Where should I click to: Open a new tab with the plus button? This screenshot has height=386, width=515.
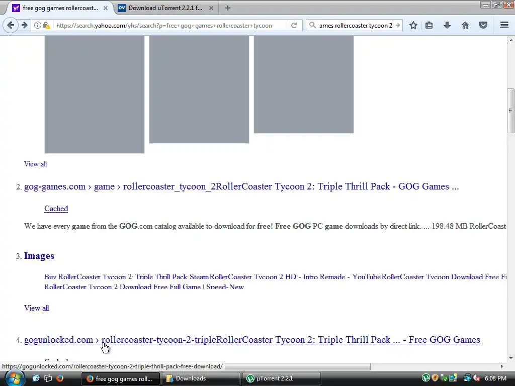coord(228,8)
